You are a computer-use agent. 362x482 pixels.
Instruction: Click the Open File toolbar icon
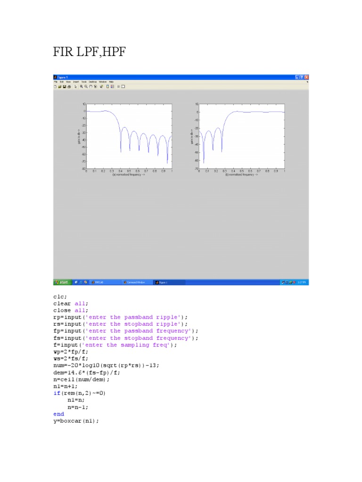[x=60, y=87]
